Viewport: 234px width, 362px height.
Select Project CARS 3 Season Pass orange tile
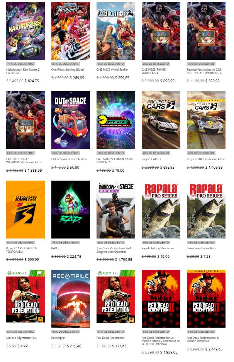[25, 210]
